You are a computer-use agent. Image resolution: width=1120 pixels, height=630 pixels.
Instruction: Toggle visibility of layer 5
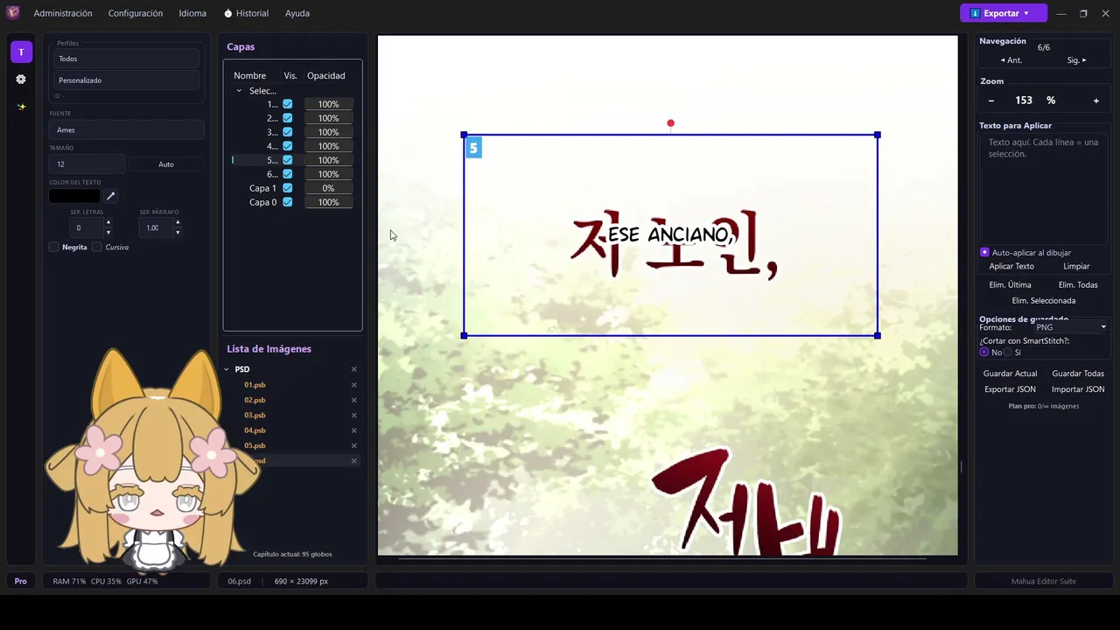click(287, 160)
